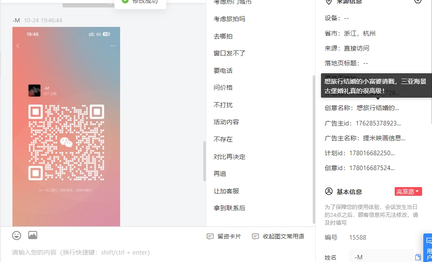Image resolution: width=432 pixels, height=262 pixels.
Task: Select quick reply 要电话
Action: coord(223,71)
